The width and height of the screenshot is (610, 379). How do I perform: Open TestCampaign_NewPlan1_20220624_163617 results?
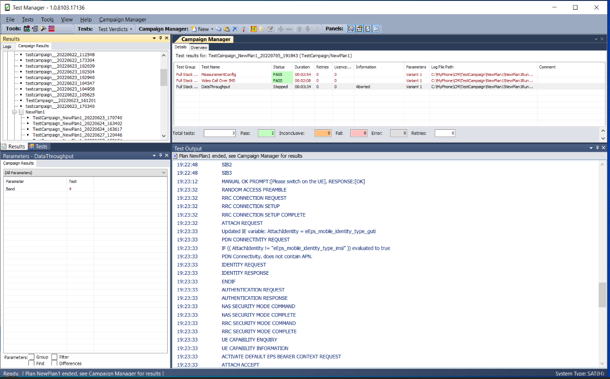tap(77, 129)
